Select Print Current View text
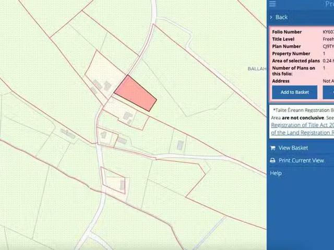 301,160
